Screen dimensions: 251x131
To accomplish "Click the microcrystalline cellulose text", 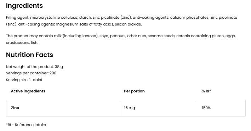I will coord(54,17).
